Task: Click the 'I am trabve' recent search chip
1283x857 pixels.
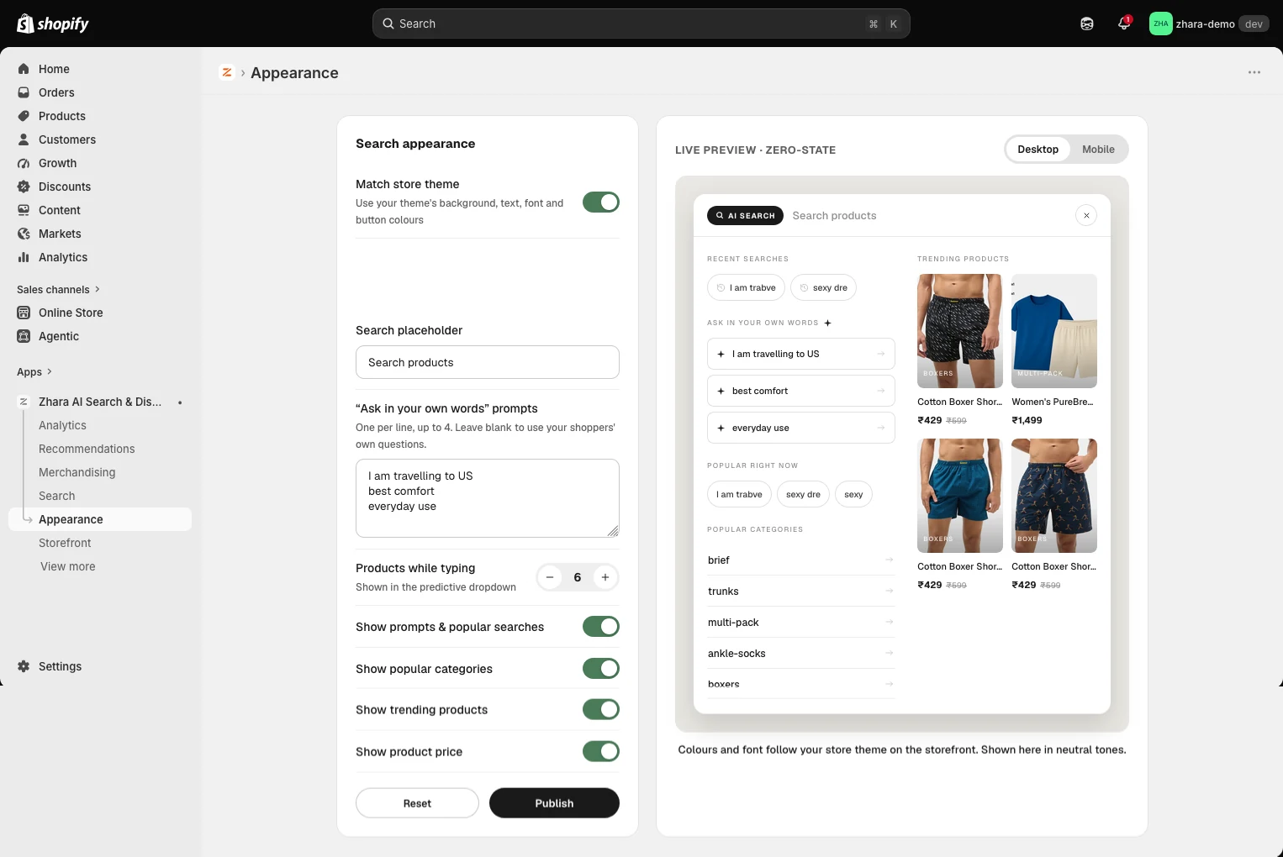Action: click(x=746, y=287)
